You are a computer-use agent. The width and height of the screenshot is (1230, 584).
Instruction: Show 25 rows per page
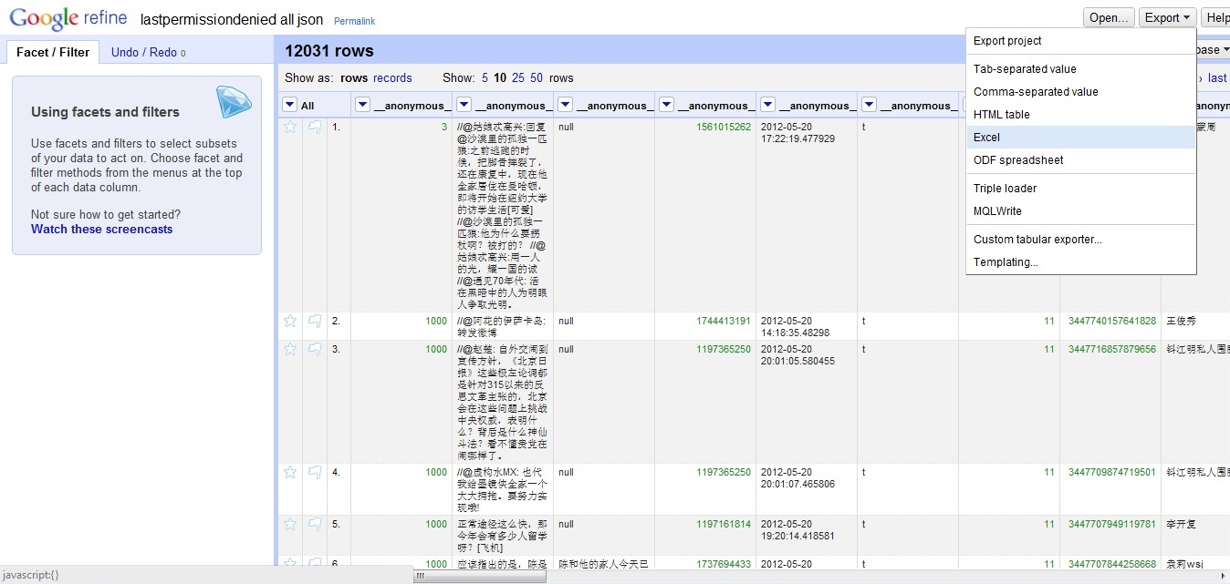pyautogui.click(x=518, y=78)
